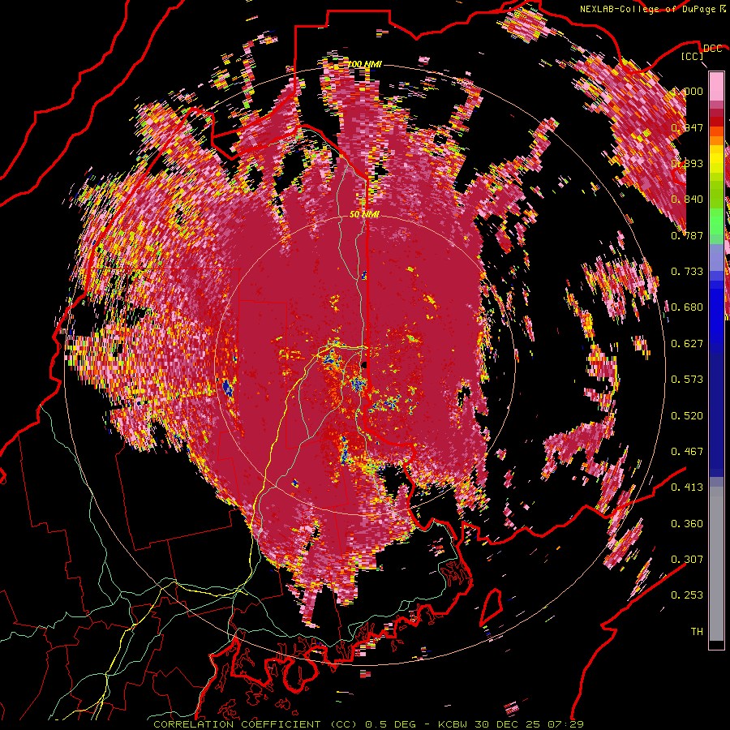This screenshot has width=730, height=730.
Task: Click the 0.893 value on the color scale
Action: coord(687,163)
